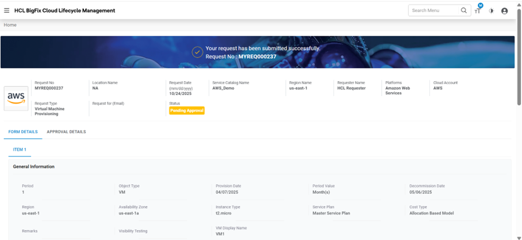The image size is (522, 240).
Task: Click the search magnifier icon
Action: [x=464, y=10]
